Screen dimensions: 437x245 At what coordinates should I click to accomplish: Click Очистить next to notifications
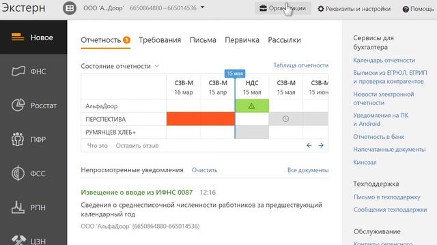click(204, 170)
